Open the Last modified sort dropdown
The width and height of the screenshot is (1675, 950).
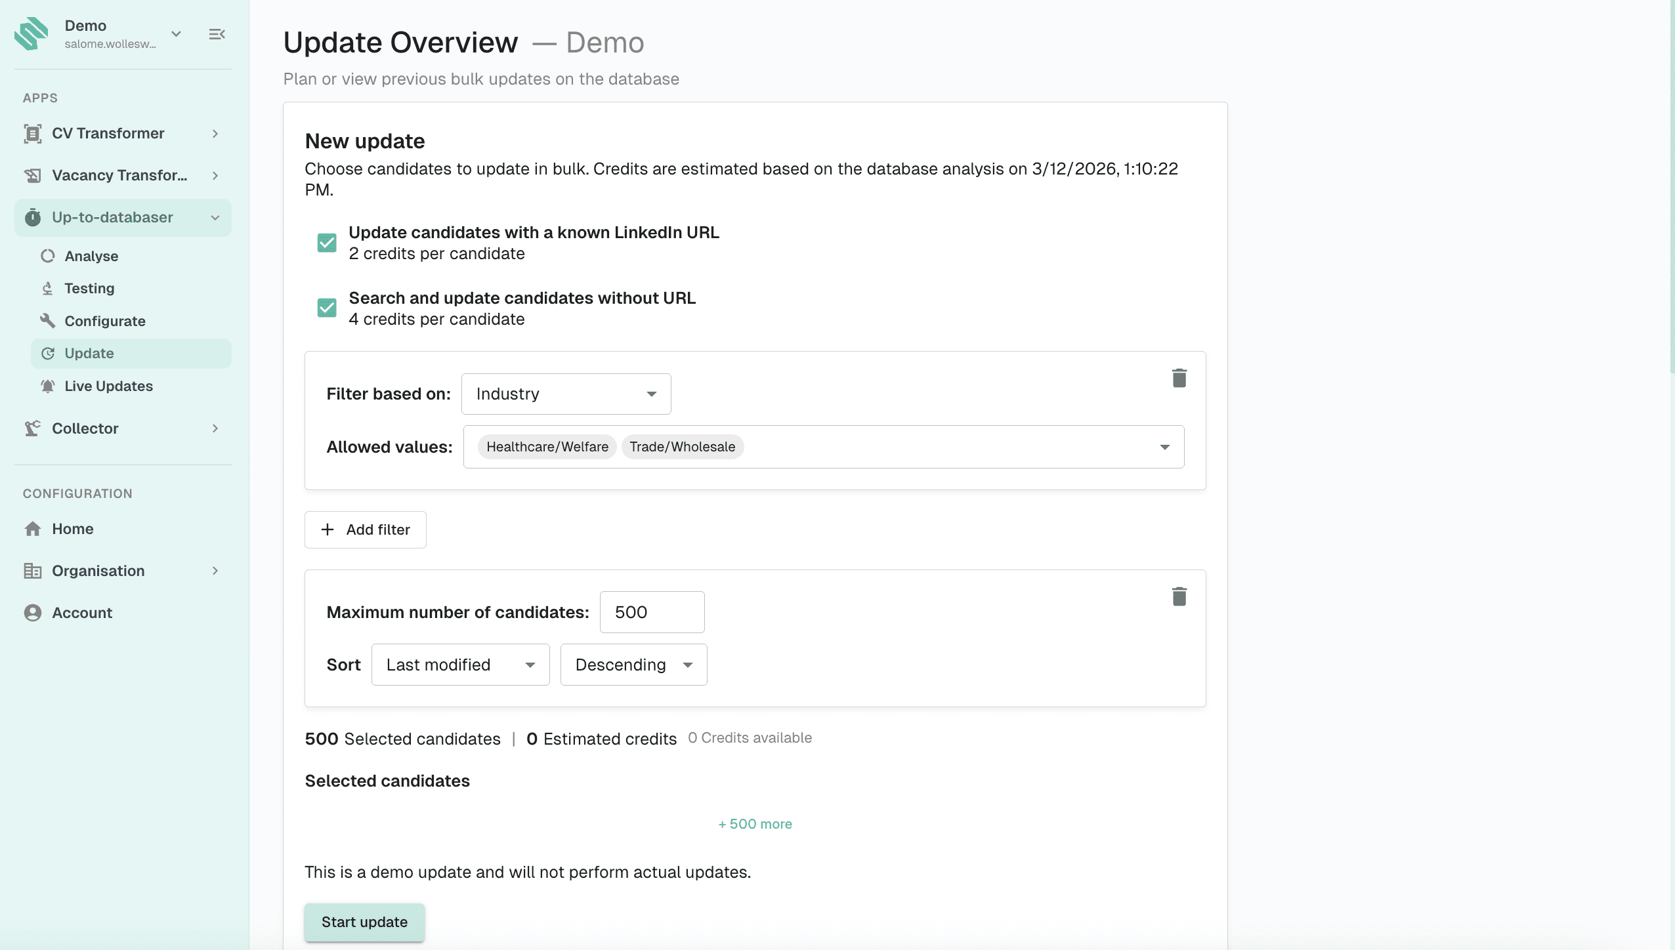[460, 665]
